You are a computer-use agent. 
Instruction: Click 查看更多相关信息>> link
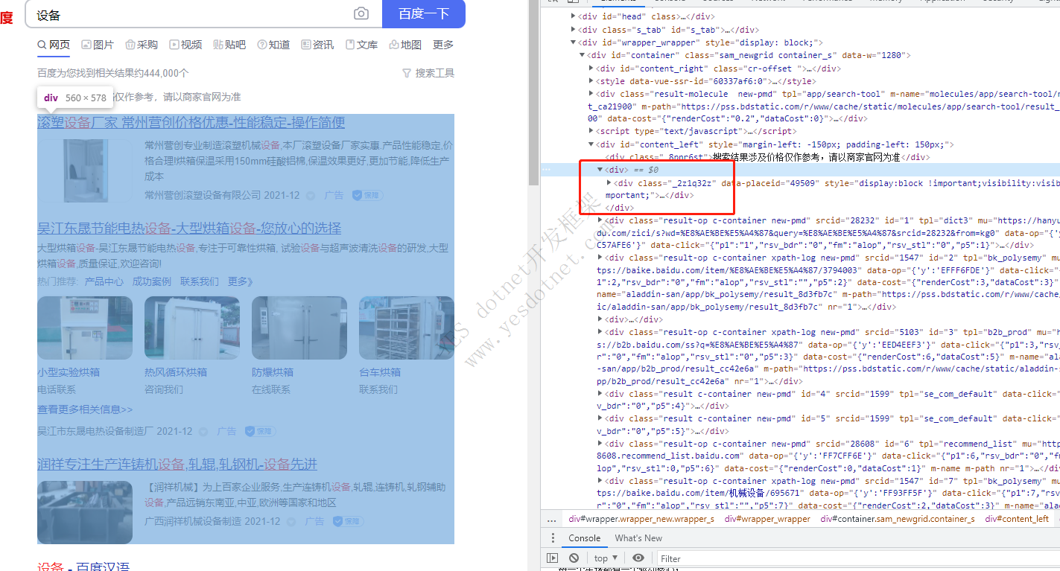(85, 409)
